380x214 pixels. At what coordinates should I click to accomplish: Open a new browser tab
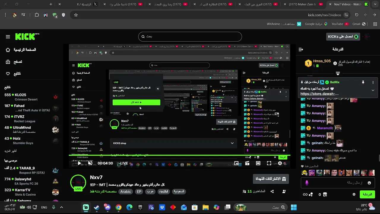(51, 4)
